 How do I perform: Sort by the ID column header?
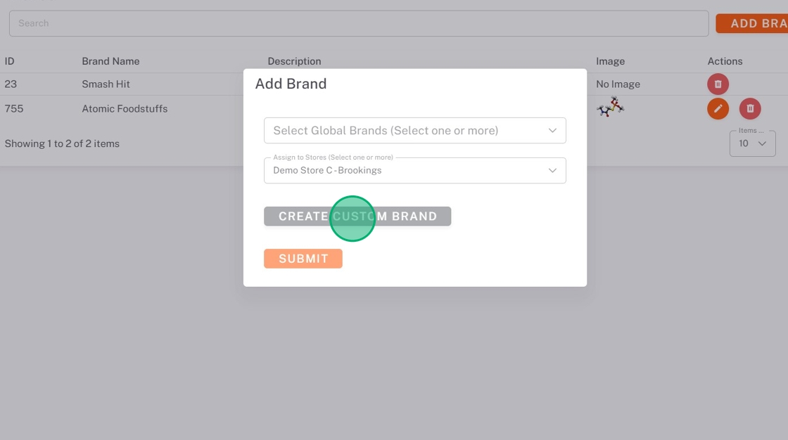coord(10,61)
